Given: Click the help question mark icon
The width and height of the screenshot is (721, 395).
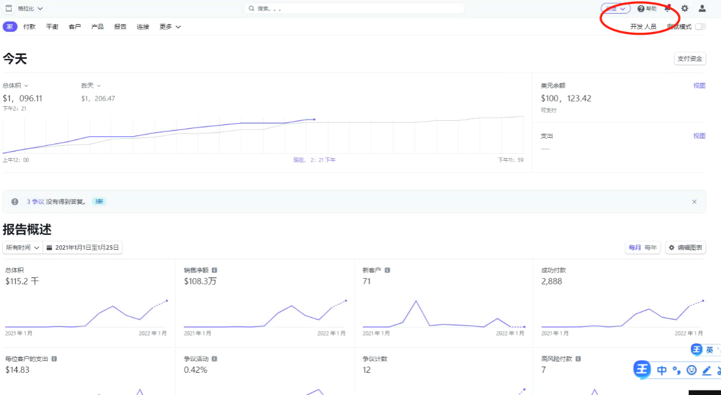Looking at the screenshot, I should 641,9.
